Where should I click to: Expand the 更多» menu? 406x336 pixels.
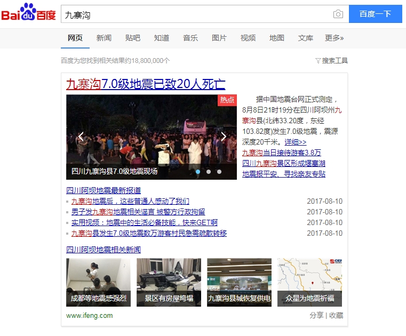pos(334,38)
